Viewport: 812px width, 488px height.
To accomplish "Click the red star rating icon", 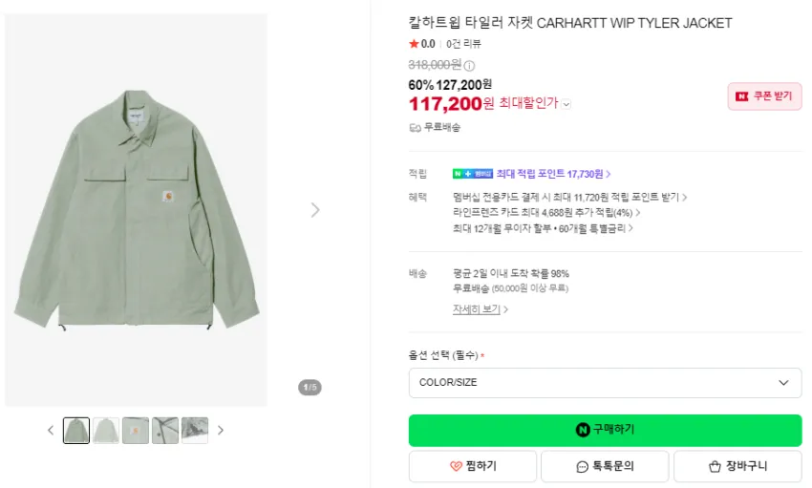I will pos(414,44).
